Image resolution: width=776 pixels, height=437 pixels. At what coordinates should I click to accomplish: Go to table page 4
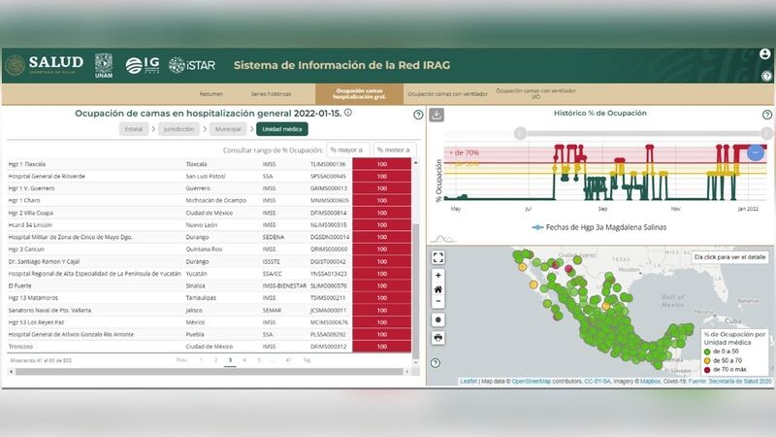click(x=244, y=360)
